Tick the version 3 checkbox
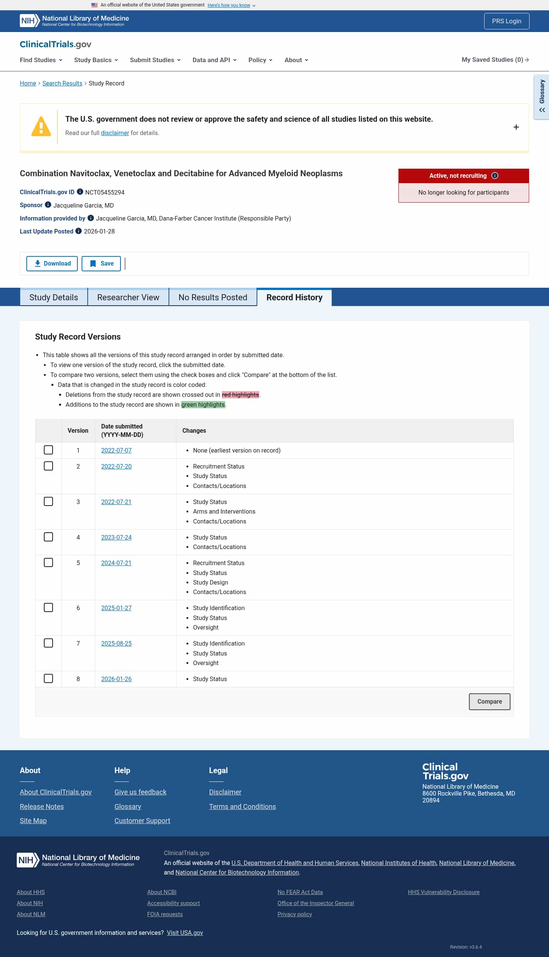The width and height of the screenshot is (549, 957). 48,501
